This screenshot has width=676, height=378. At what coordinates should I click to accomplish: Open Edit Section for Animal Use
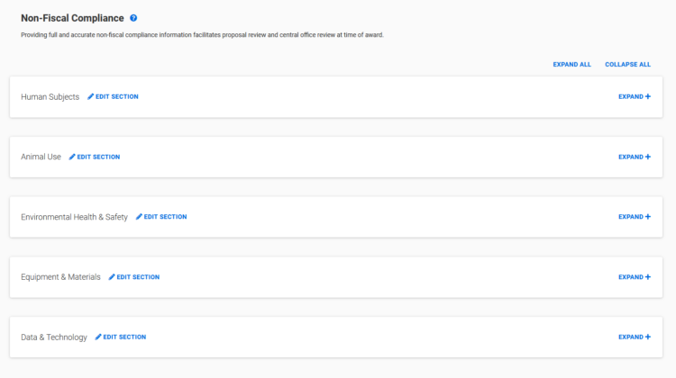pyautogui.click(x=95, y=157)
